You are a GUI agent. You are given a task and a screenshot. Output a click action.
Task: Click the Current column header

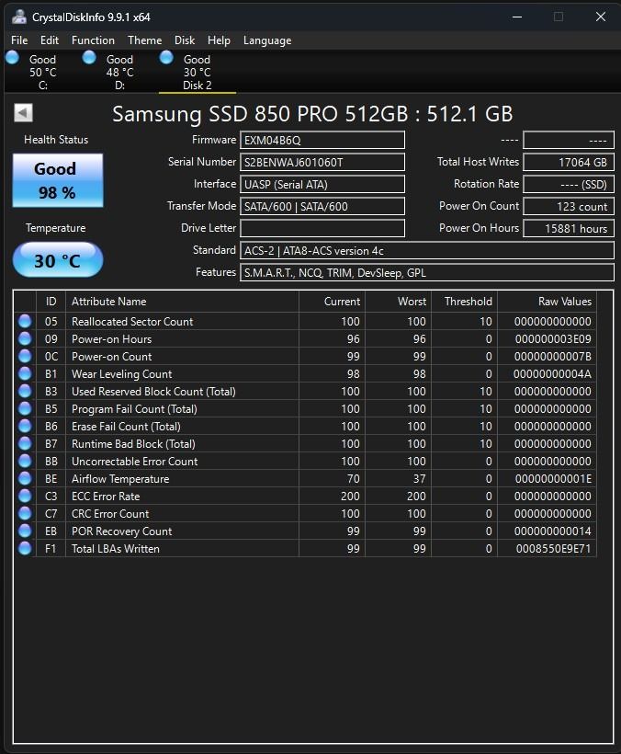point(332,302)
